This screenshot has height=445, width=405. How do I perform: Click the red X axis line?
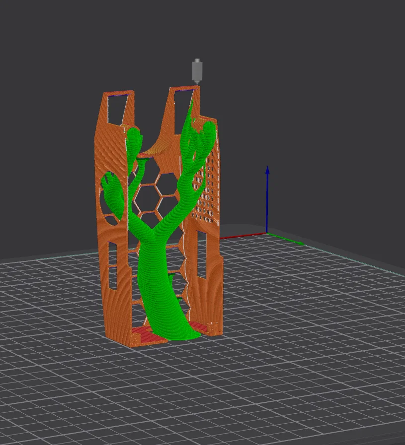(242, 236)
